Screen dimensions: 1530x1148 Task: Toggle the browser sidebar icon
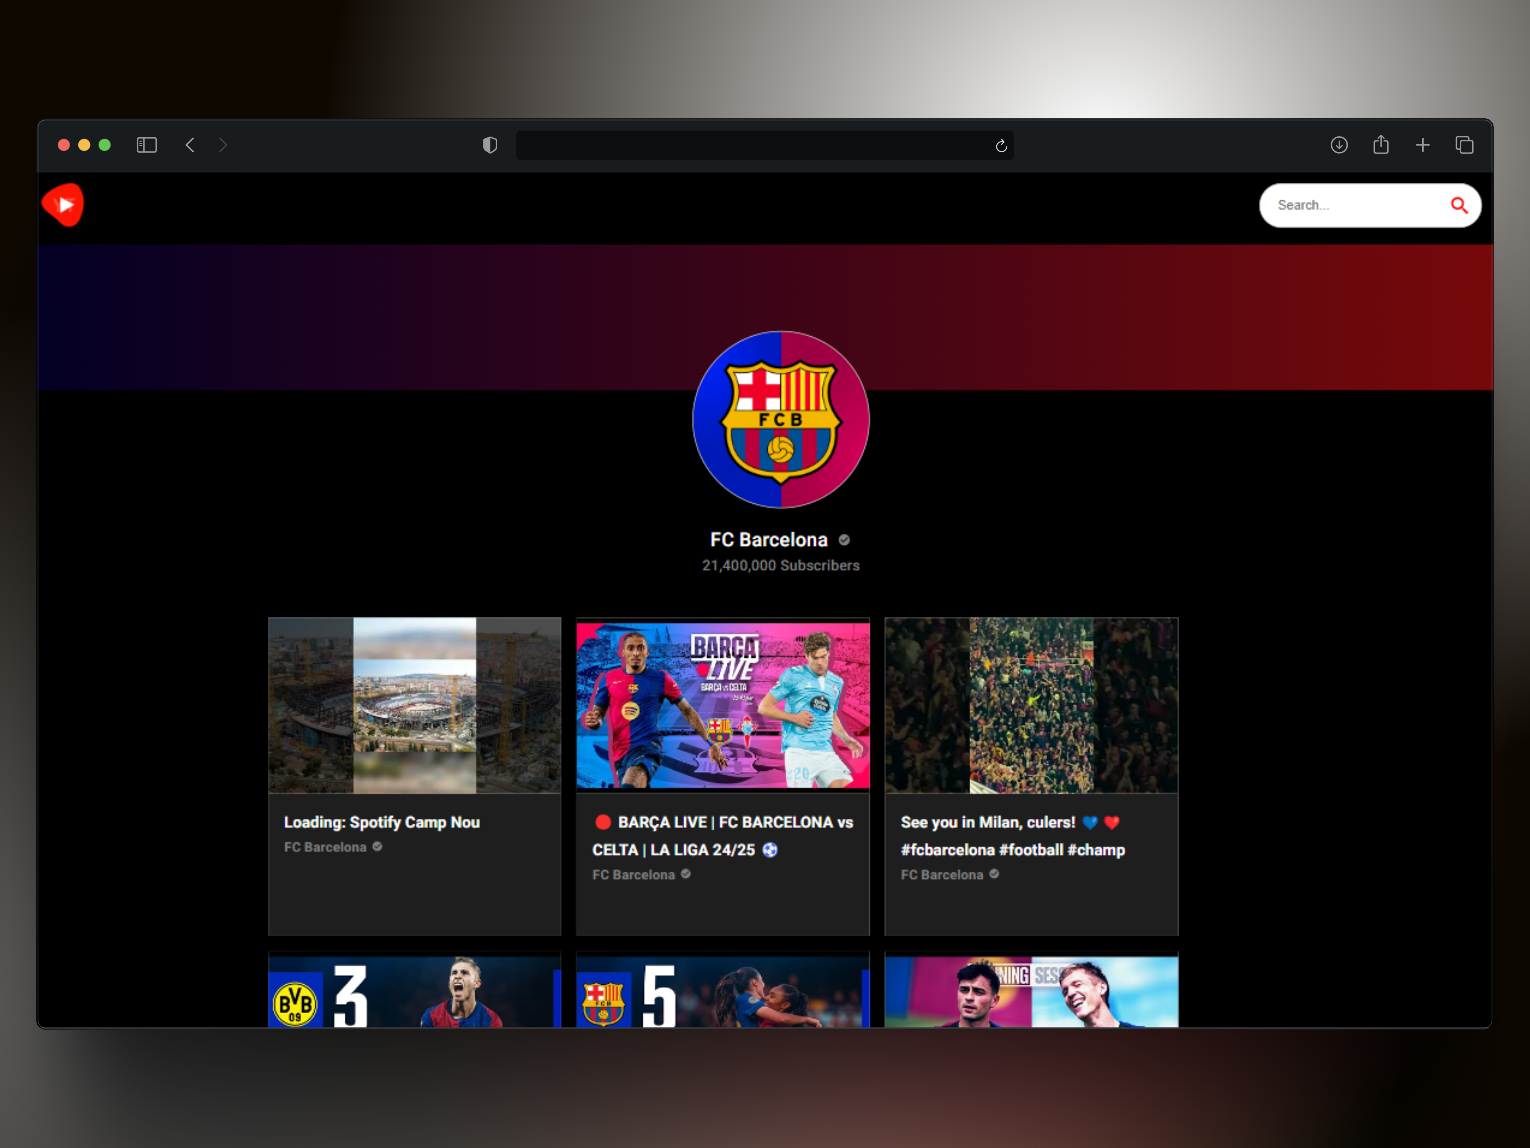[147, 145]
